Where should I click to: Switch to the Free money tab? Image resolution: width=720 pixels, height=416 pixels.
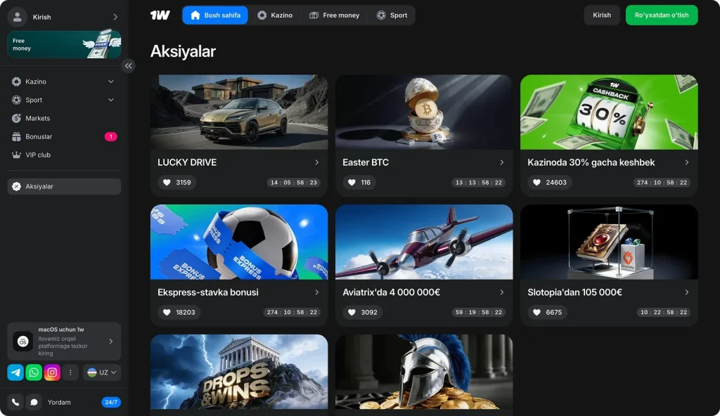click(334, 15)
